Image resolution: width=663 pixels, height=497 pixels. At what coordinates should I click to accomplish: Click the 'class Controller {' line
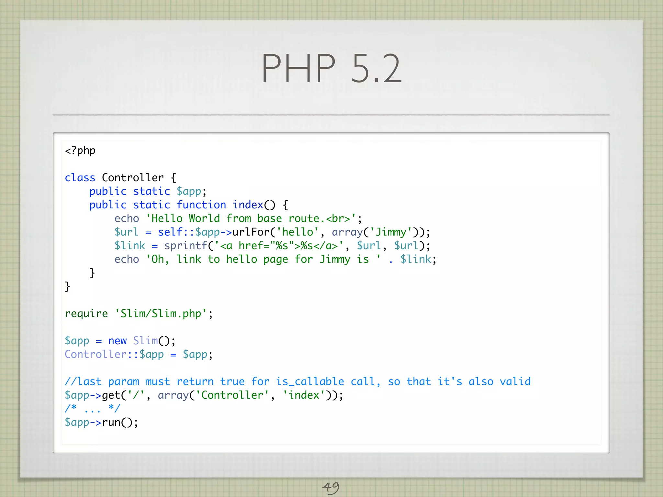point(120,178)
